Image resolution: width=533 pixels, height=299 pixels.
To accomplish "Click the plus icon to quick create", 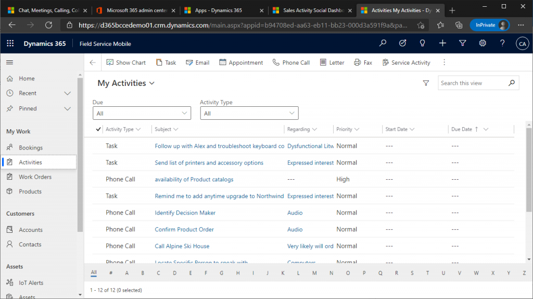I will click(x=442, y=44).
